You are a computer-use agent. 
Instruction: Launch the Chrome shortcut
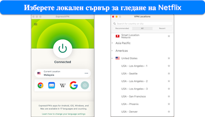click(x=41, y=85)
